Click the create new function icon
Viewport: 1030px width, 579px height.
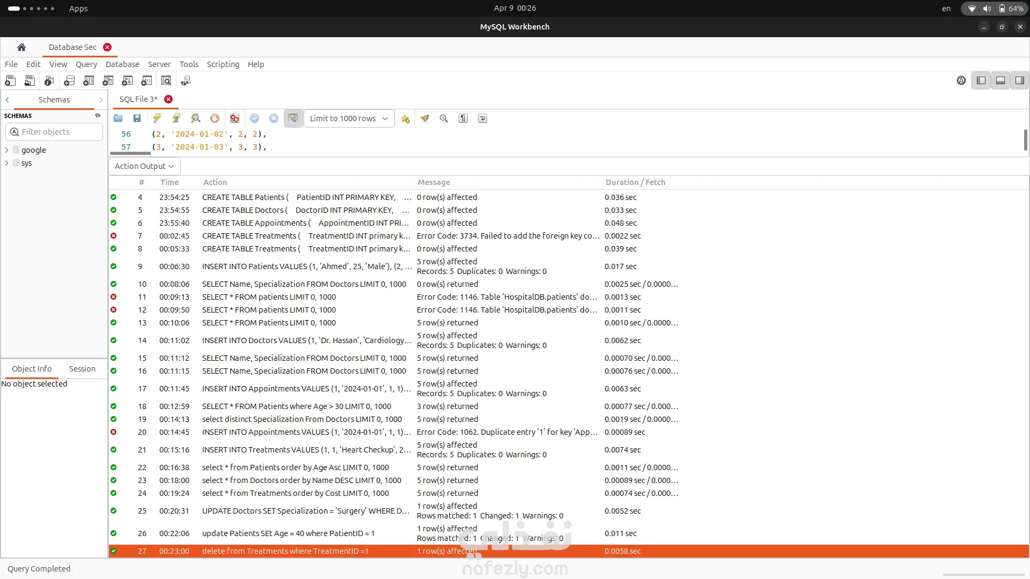[x=146, y=81]
